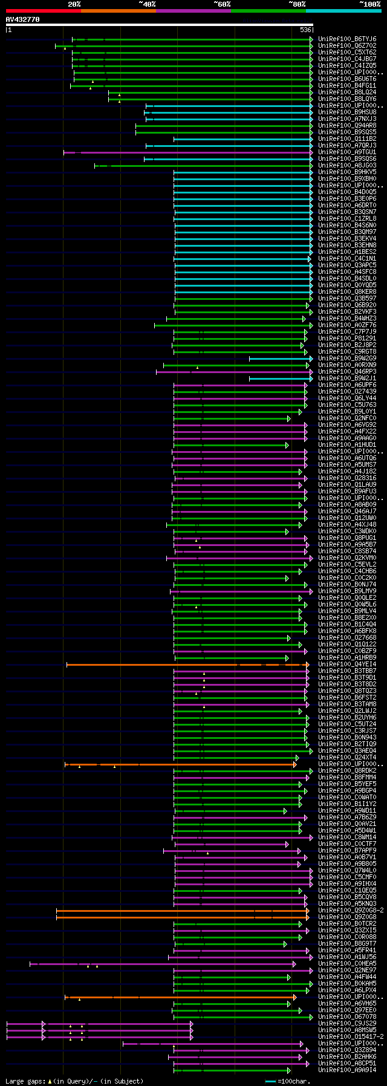Click the white query sequence ruler bar
This screenshot has height=1086, width=387.
click(159, 25)
